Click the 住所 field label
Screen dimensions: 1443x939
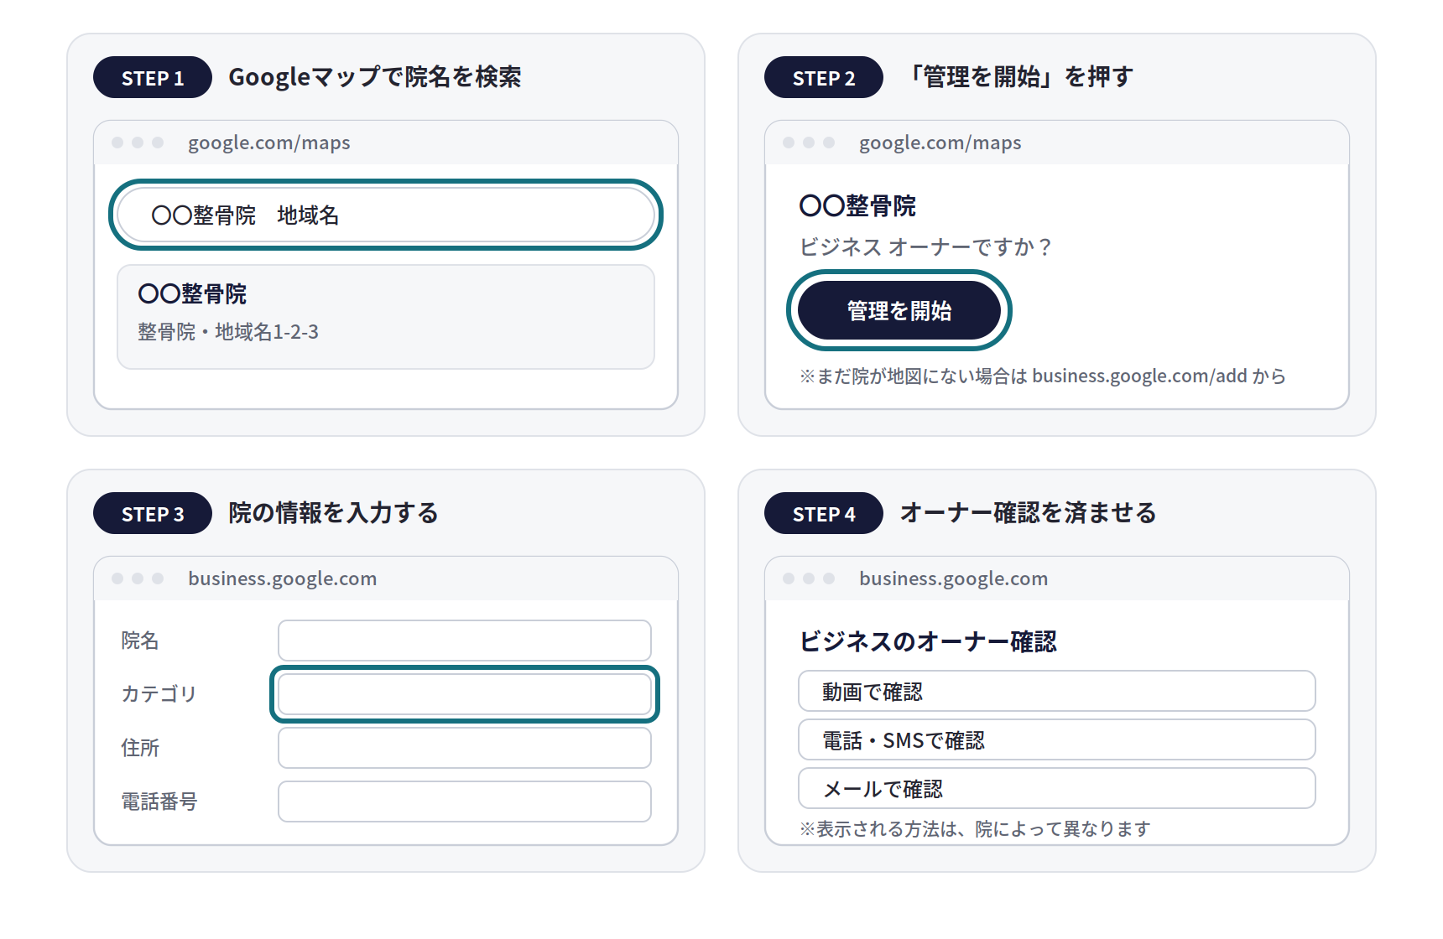click(140, 748)
